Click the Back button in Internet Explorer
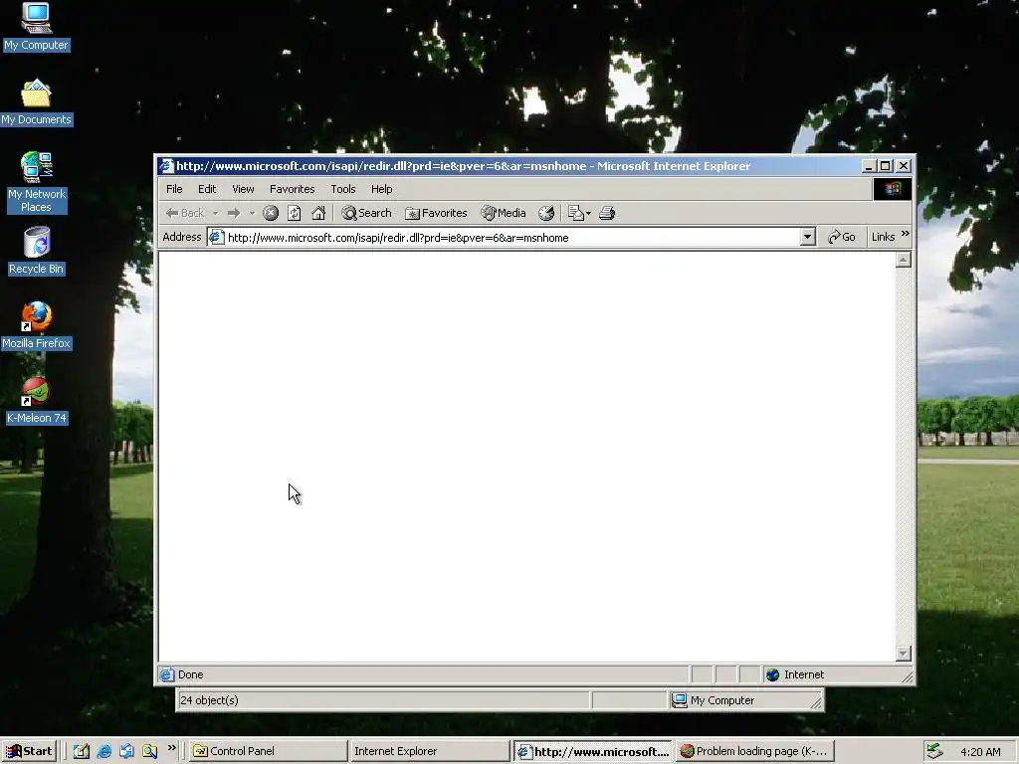The image size is (1019, 764). 184,213
